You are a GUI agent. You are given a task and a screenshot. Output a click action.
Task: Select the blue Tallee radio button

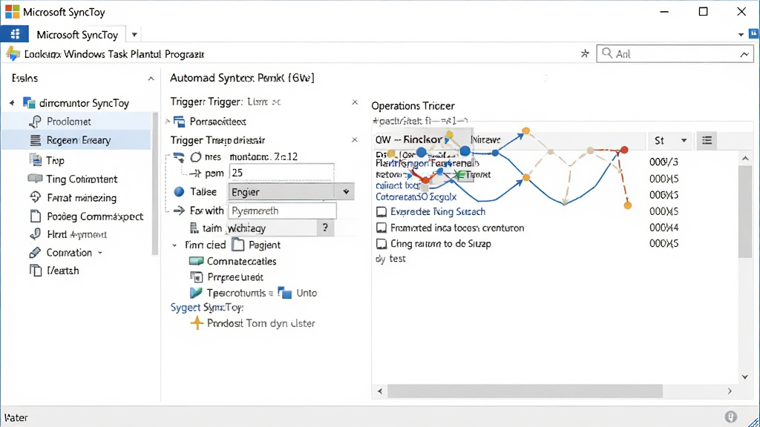(179, 192)
